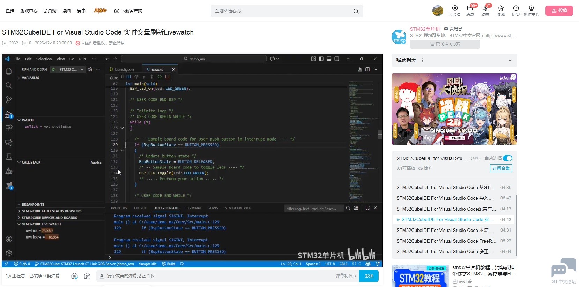
Task: Toggle the 自动连播 autoplay switch
Action: click(507, 158)
